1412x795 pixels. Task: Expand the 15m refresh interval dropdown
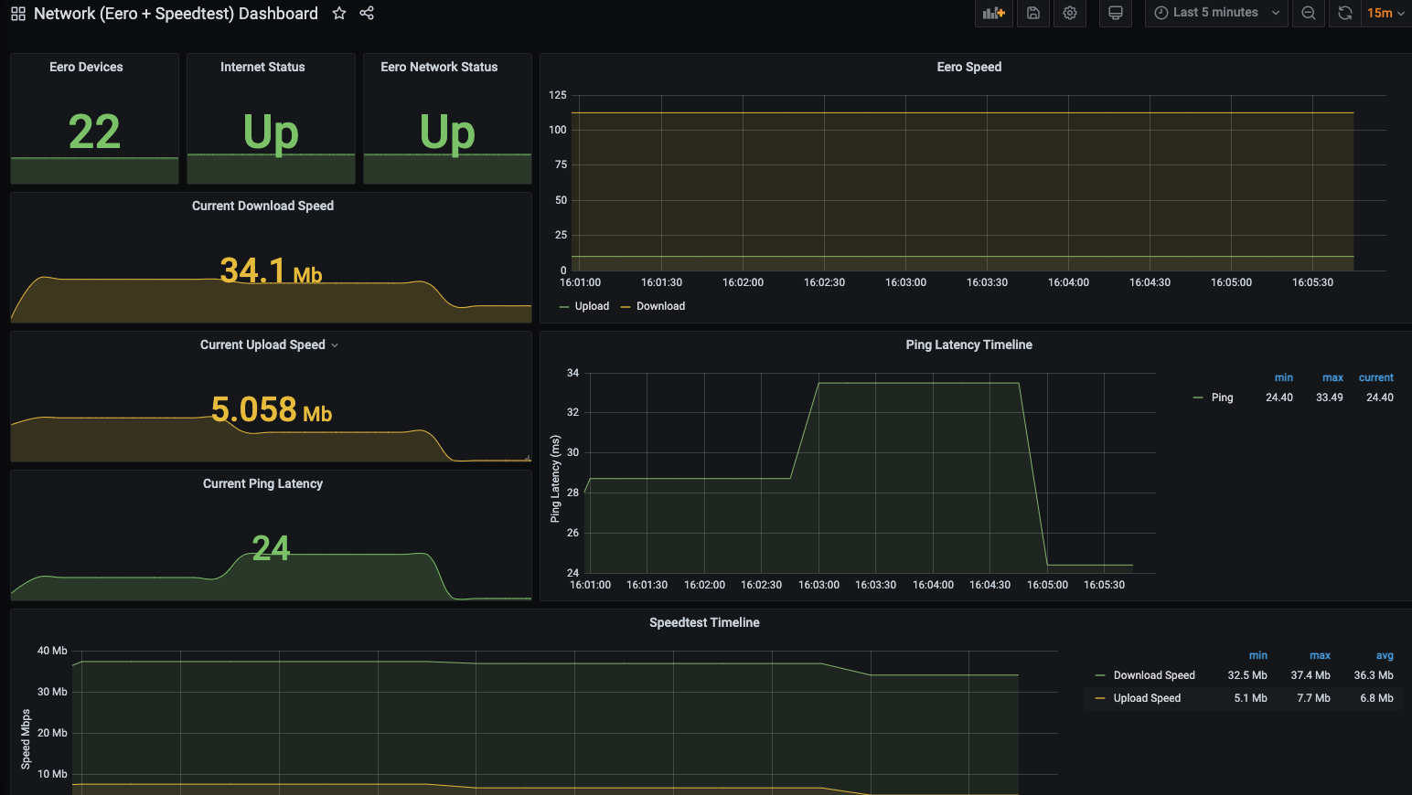pos(1385,13)
